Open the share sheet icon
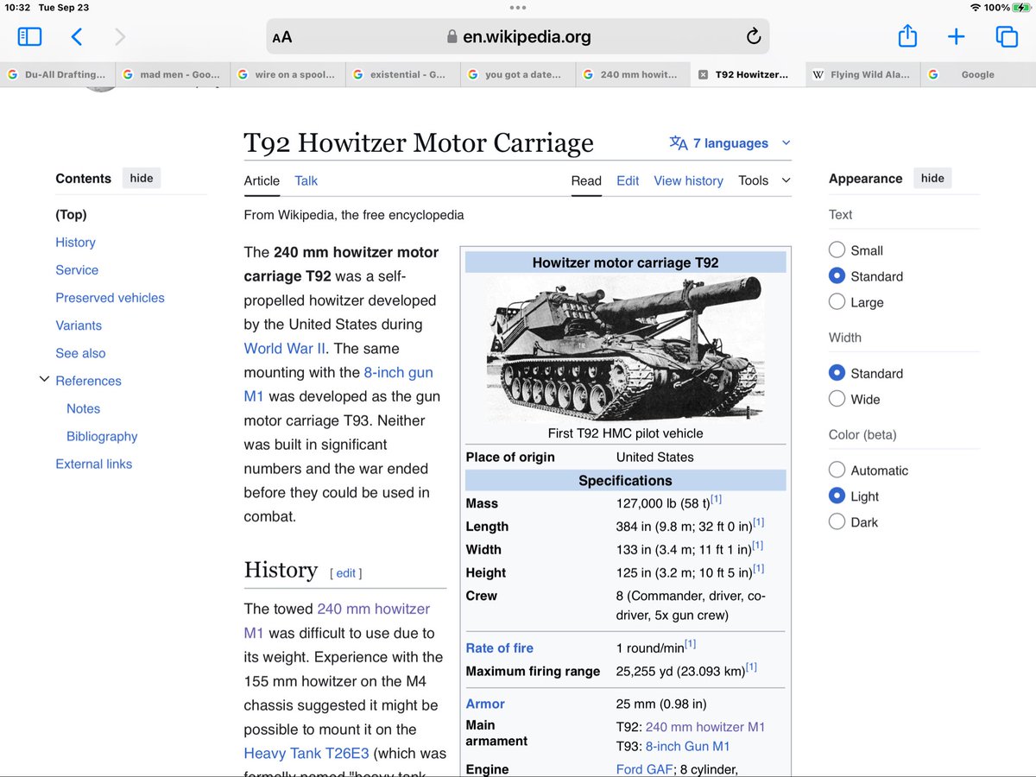This screenshot has height=777, width=1036. tap(907, 36)
